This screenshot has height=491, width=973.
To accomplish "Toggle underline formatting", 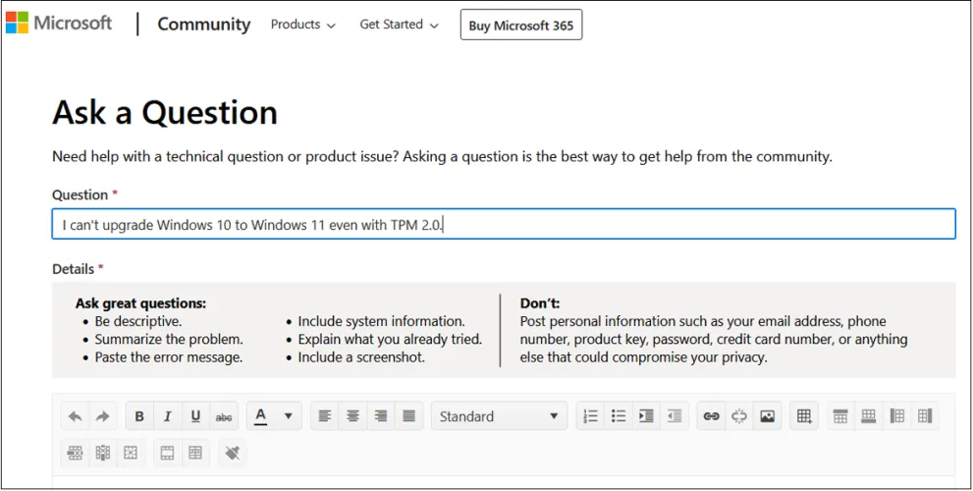I will click(195, 416).
